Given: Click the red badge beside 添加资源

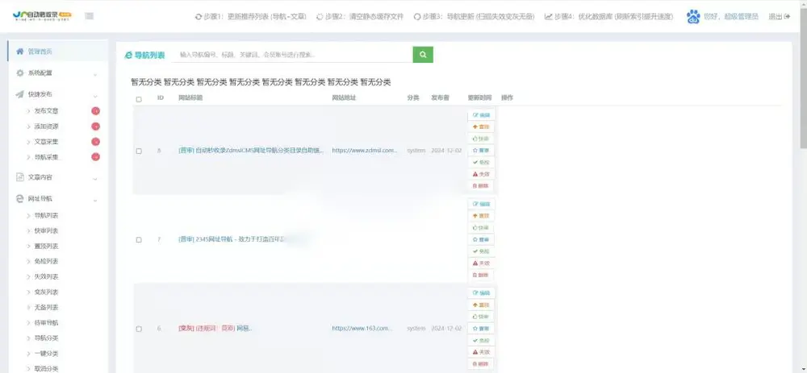Looking at the screenshot, I should pos(95,126).
